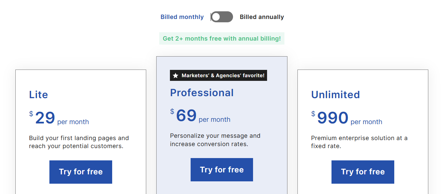
Task: Select the Billed monthly option
Action: point(182,17)
